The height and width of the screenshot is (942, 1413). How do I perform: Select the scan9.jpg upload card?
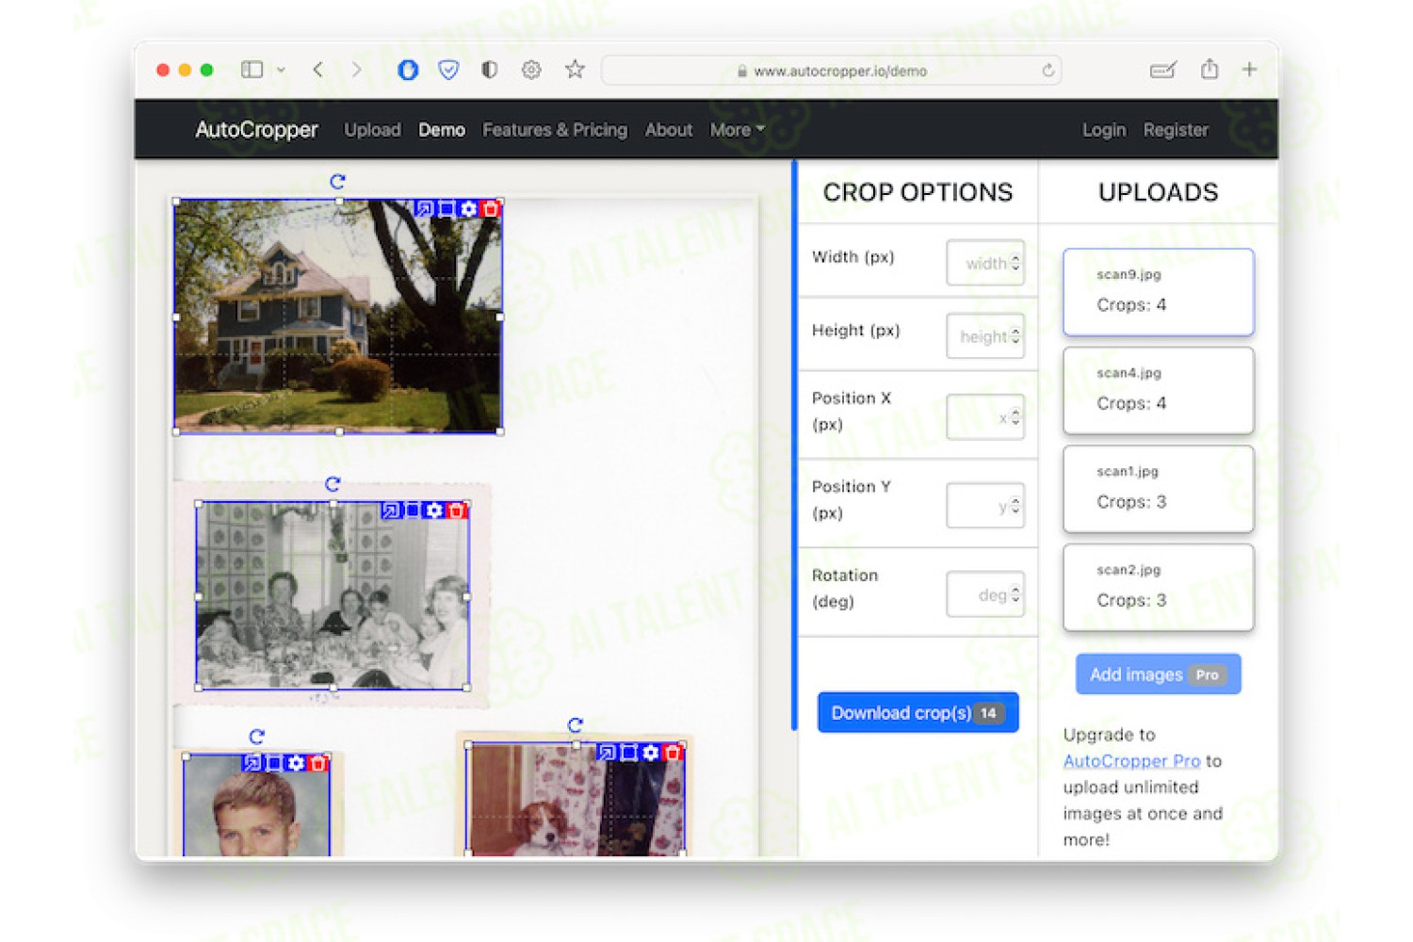(x=1158, y=292)
